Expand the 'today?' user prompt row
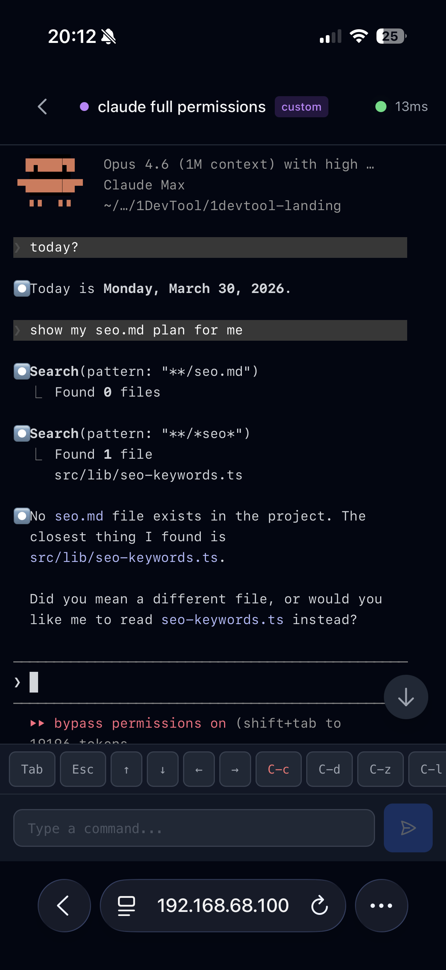The image size is (446, 970). point(210,247)
